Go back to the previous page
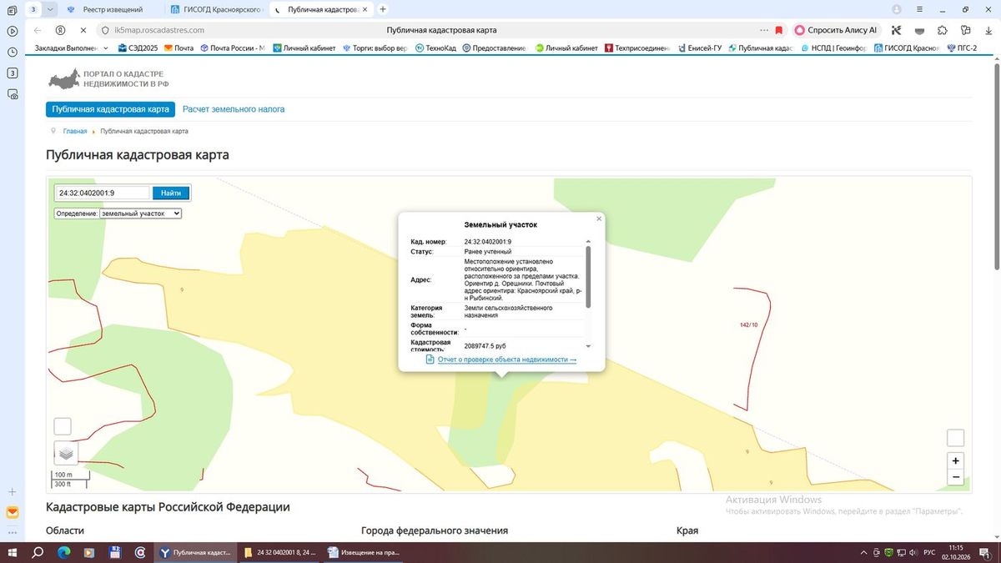The height and width of the screenshot is (563, 1001). point(37,30)
